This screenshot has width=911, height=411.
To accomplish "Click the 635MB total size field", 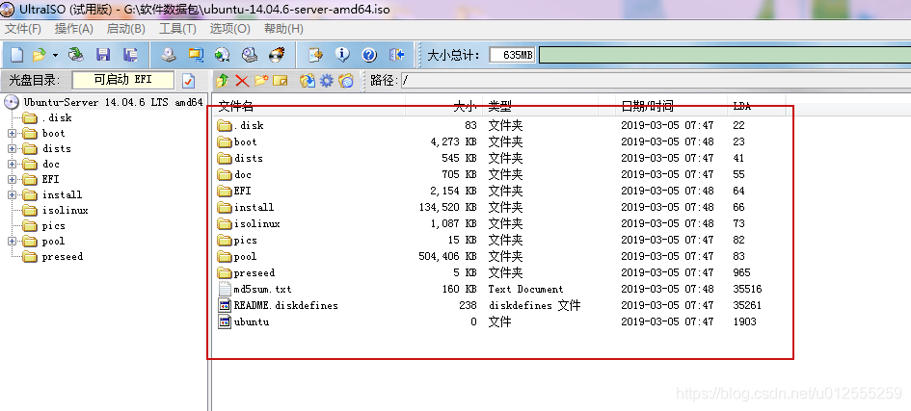I will pos(512,55).
